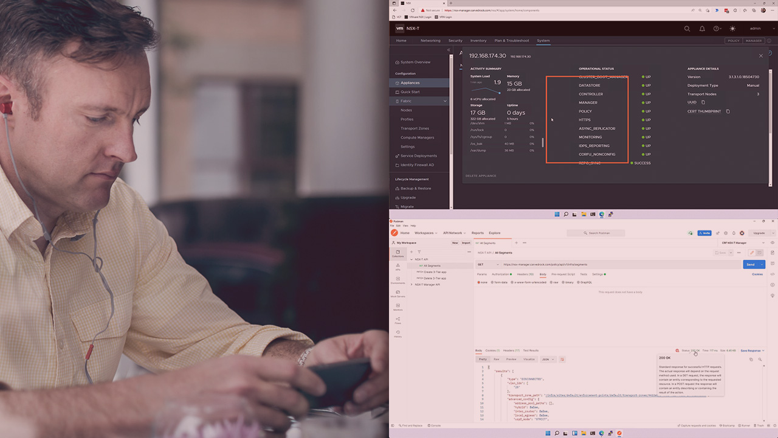Click the NSX-T search magnifier icon
Viewport: 778px width, 438px height.
click(687, 29)
